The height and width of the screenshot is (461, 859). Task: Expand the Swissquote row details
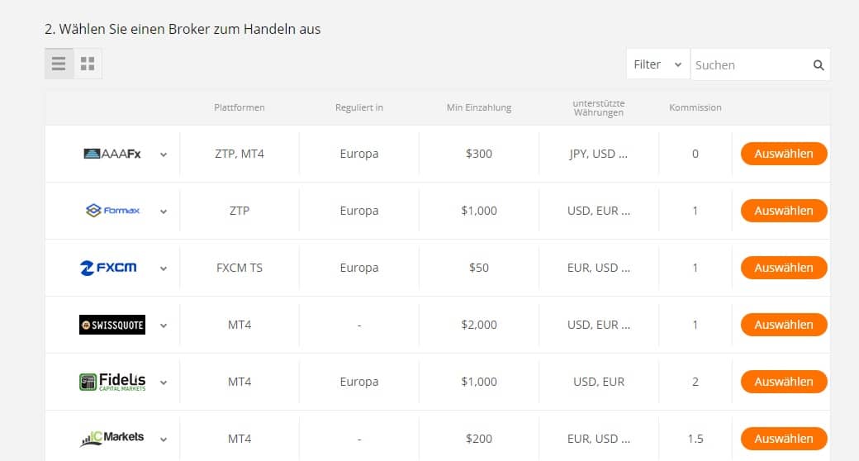click(x=164, y=326)
